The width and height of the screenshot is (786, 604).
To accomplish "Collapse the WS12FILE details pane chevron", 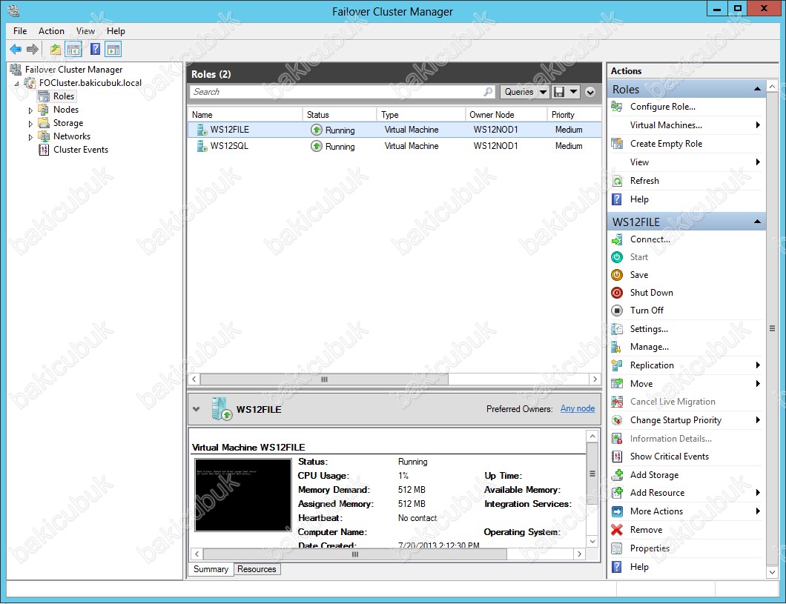I will [196, 409].
